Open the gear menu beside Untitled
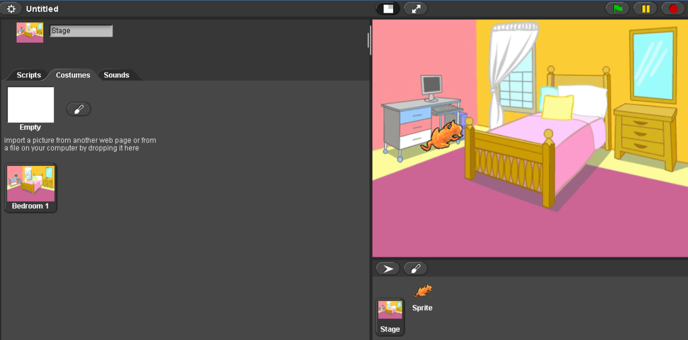 11,9
